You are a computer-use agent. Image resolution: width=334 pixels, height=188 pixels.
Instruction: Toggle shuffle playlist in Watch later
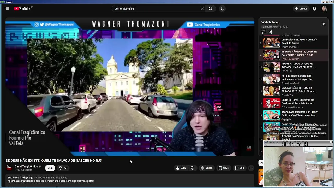(270, 32)
